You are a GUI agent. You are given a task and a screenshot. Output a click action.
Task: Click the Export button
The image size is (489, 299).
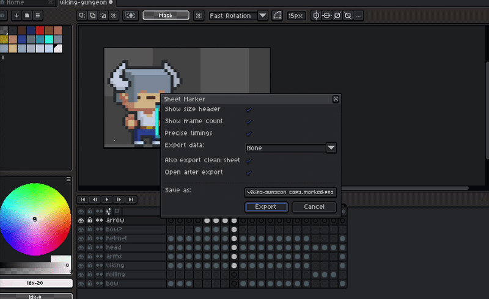click(x=267, y=207)
